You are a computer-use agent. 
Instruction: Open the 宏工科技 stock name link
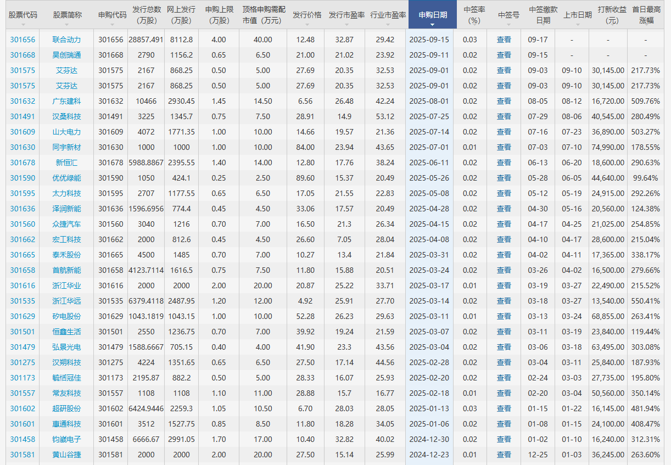66,239
